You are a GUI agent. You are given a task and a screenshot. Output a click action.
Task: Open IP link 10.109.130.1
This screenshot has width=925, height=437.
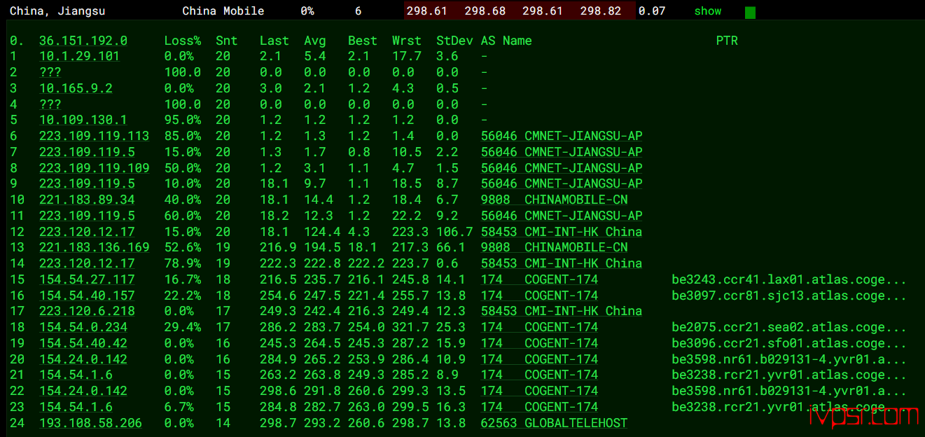click(83, 120)
